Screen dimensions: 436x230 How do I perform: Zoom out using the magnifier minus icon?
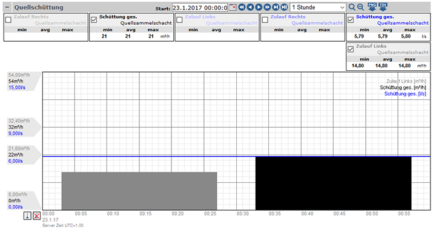pyautogui.click(x=360, y=7)
